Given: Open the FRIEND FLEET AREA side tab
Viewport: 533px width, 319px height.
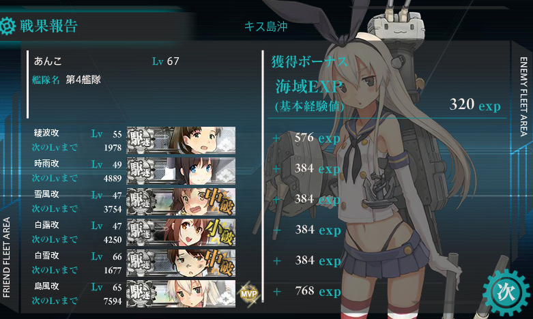Looking at the screenshot, I should (6, 257).
